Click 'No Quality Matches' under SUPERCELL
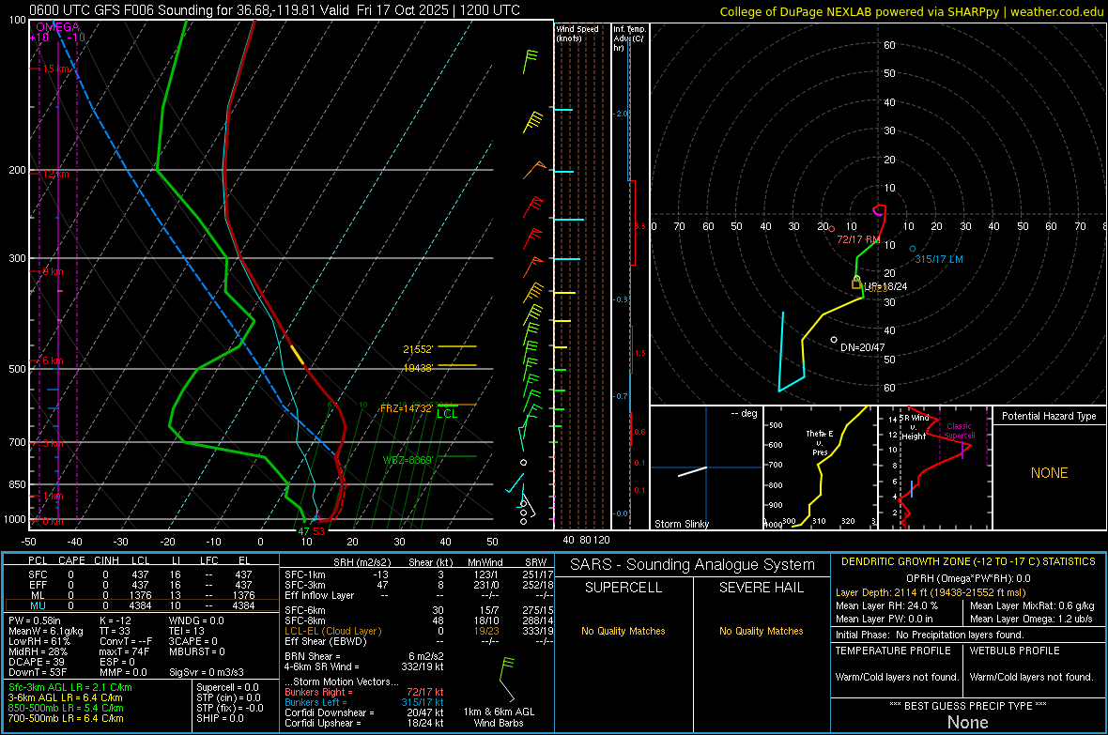The width and height of the screenshot is (1108, 735). tap(623, 631)
